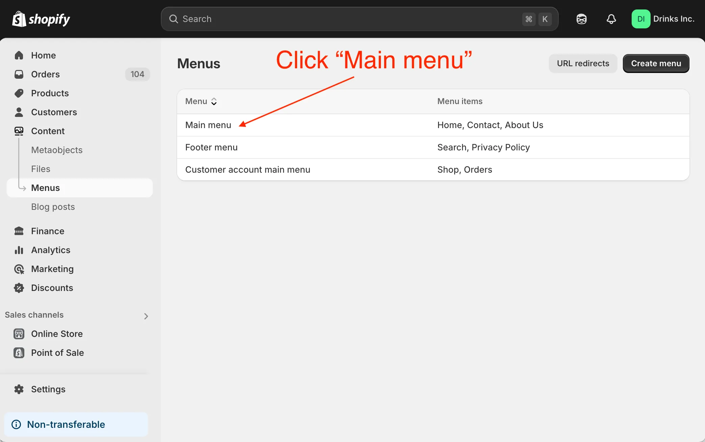The image size is (705, 442).
Task: Open Orders using its sidebar icon
Action: coord(19,74)
